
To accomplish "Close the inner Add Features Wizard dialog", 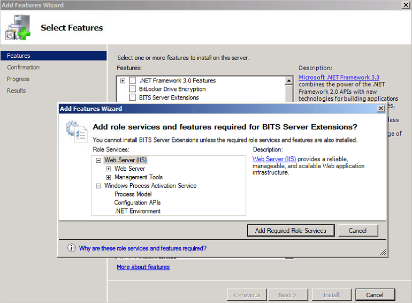I will [x=381, y=108].
